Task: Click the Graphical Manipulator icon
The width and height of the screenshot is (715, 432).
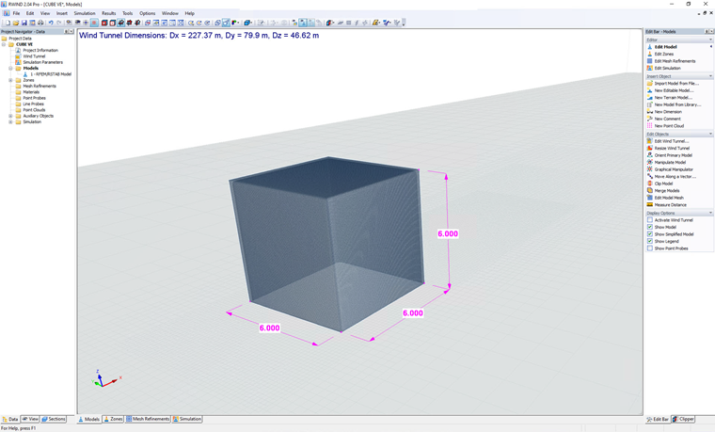Action: click(650, 169)
